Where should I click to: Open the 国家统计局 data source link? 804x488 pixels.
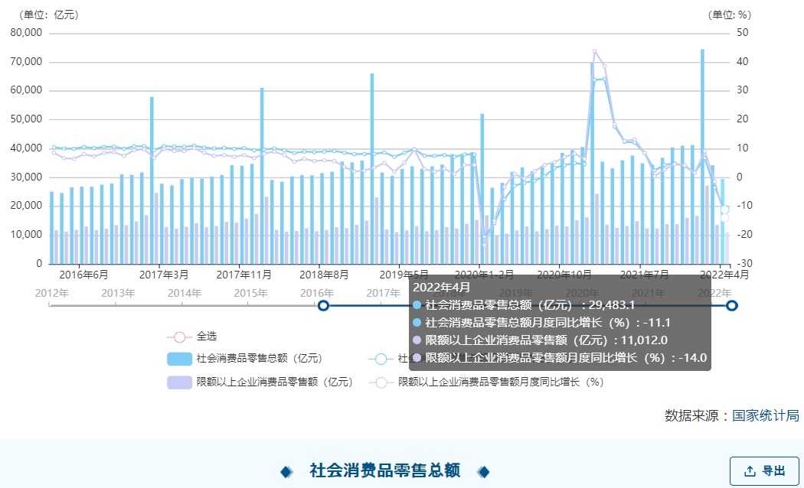pos(766,415)
